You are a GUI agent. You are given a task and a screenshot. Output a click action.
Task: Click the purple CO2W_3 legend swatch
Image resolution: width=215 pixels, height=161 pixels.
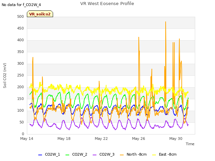pyautogui.click(x=95, y=155)
